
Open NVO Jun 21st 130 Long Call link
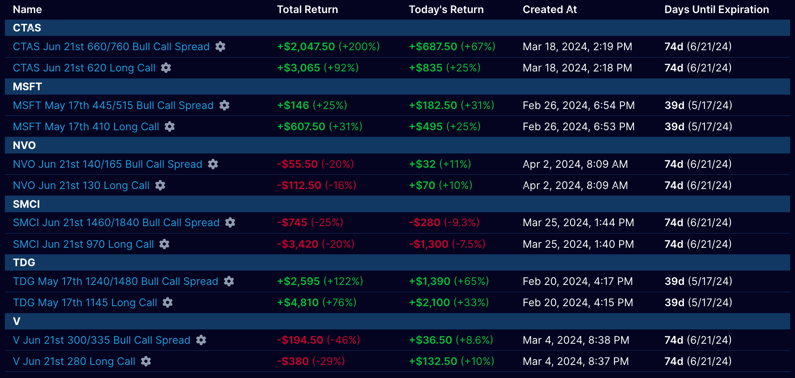coord(81,185)
